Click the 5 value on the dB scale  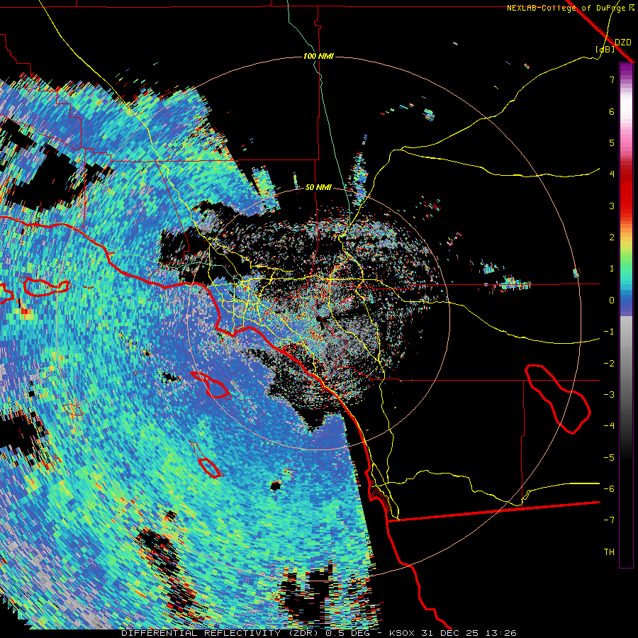pos(612,142)
